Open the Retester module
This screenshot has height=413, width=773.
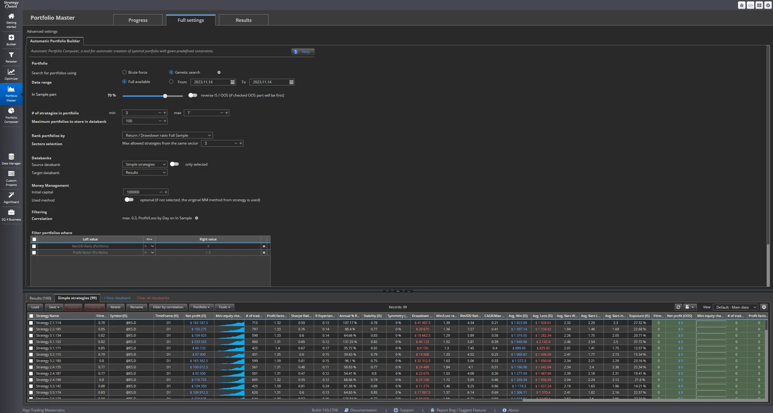coord(11,57)
